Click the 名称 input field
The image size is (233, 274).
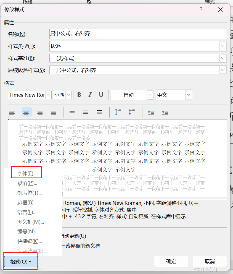[x=138, y=34]
